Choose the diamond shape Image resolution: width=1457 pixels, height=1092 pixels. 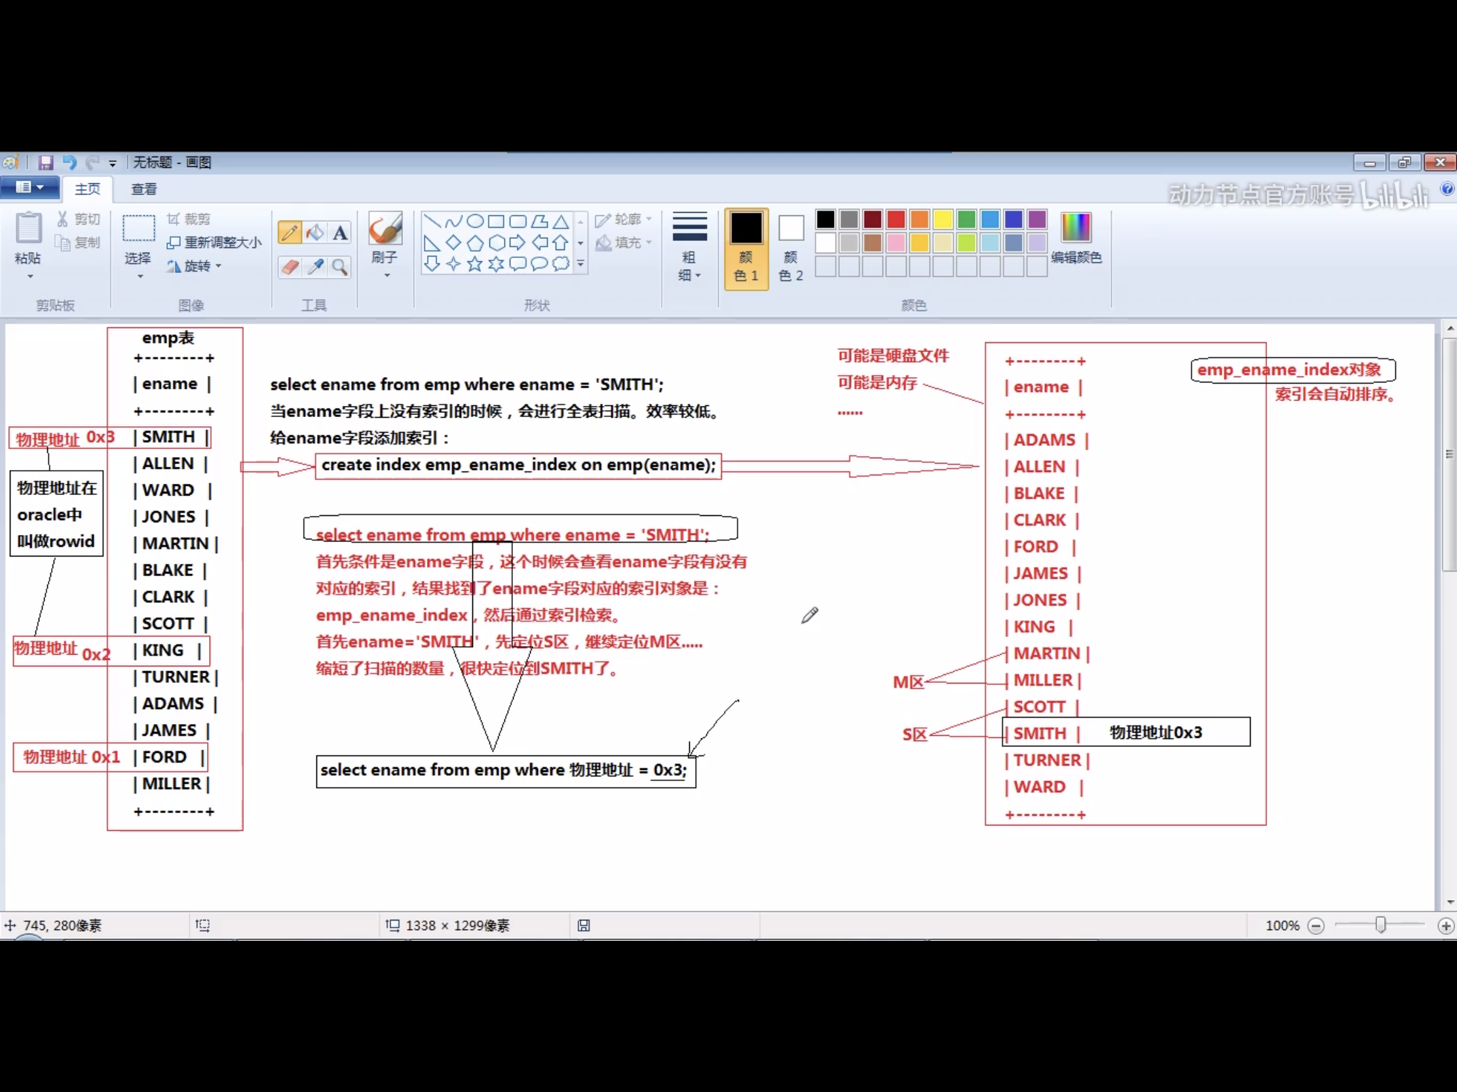pyautogui.click(x=453, y=242)
